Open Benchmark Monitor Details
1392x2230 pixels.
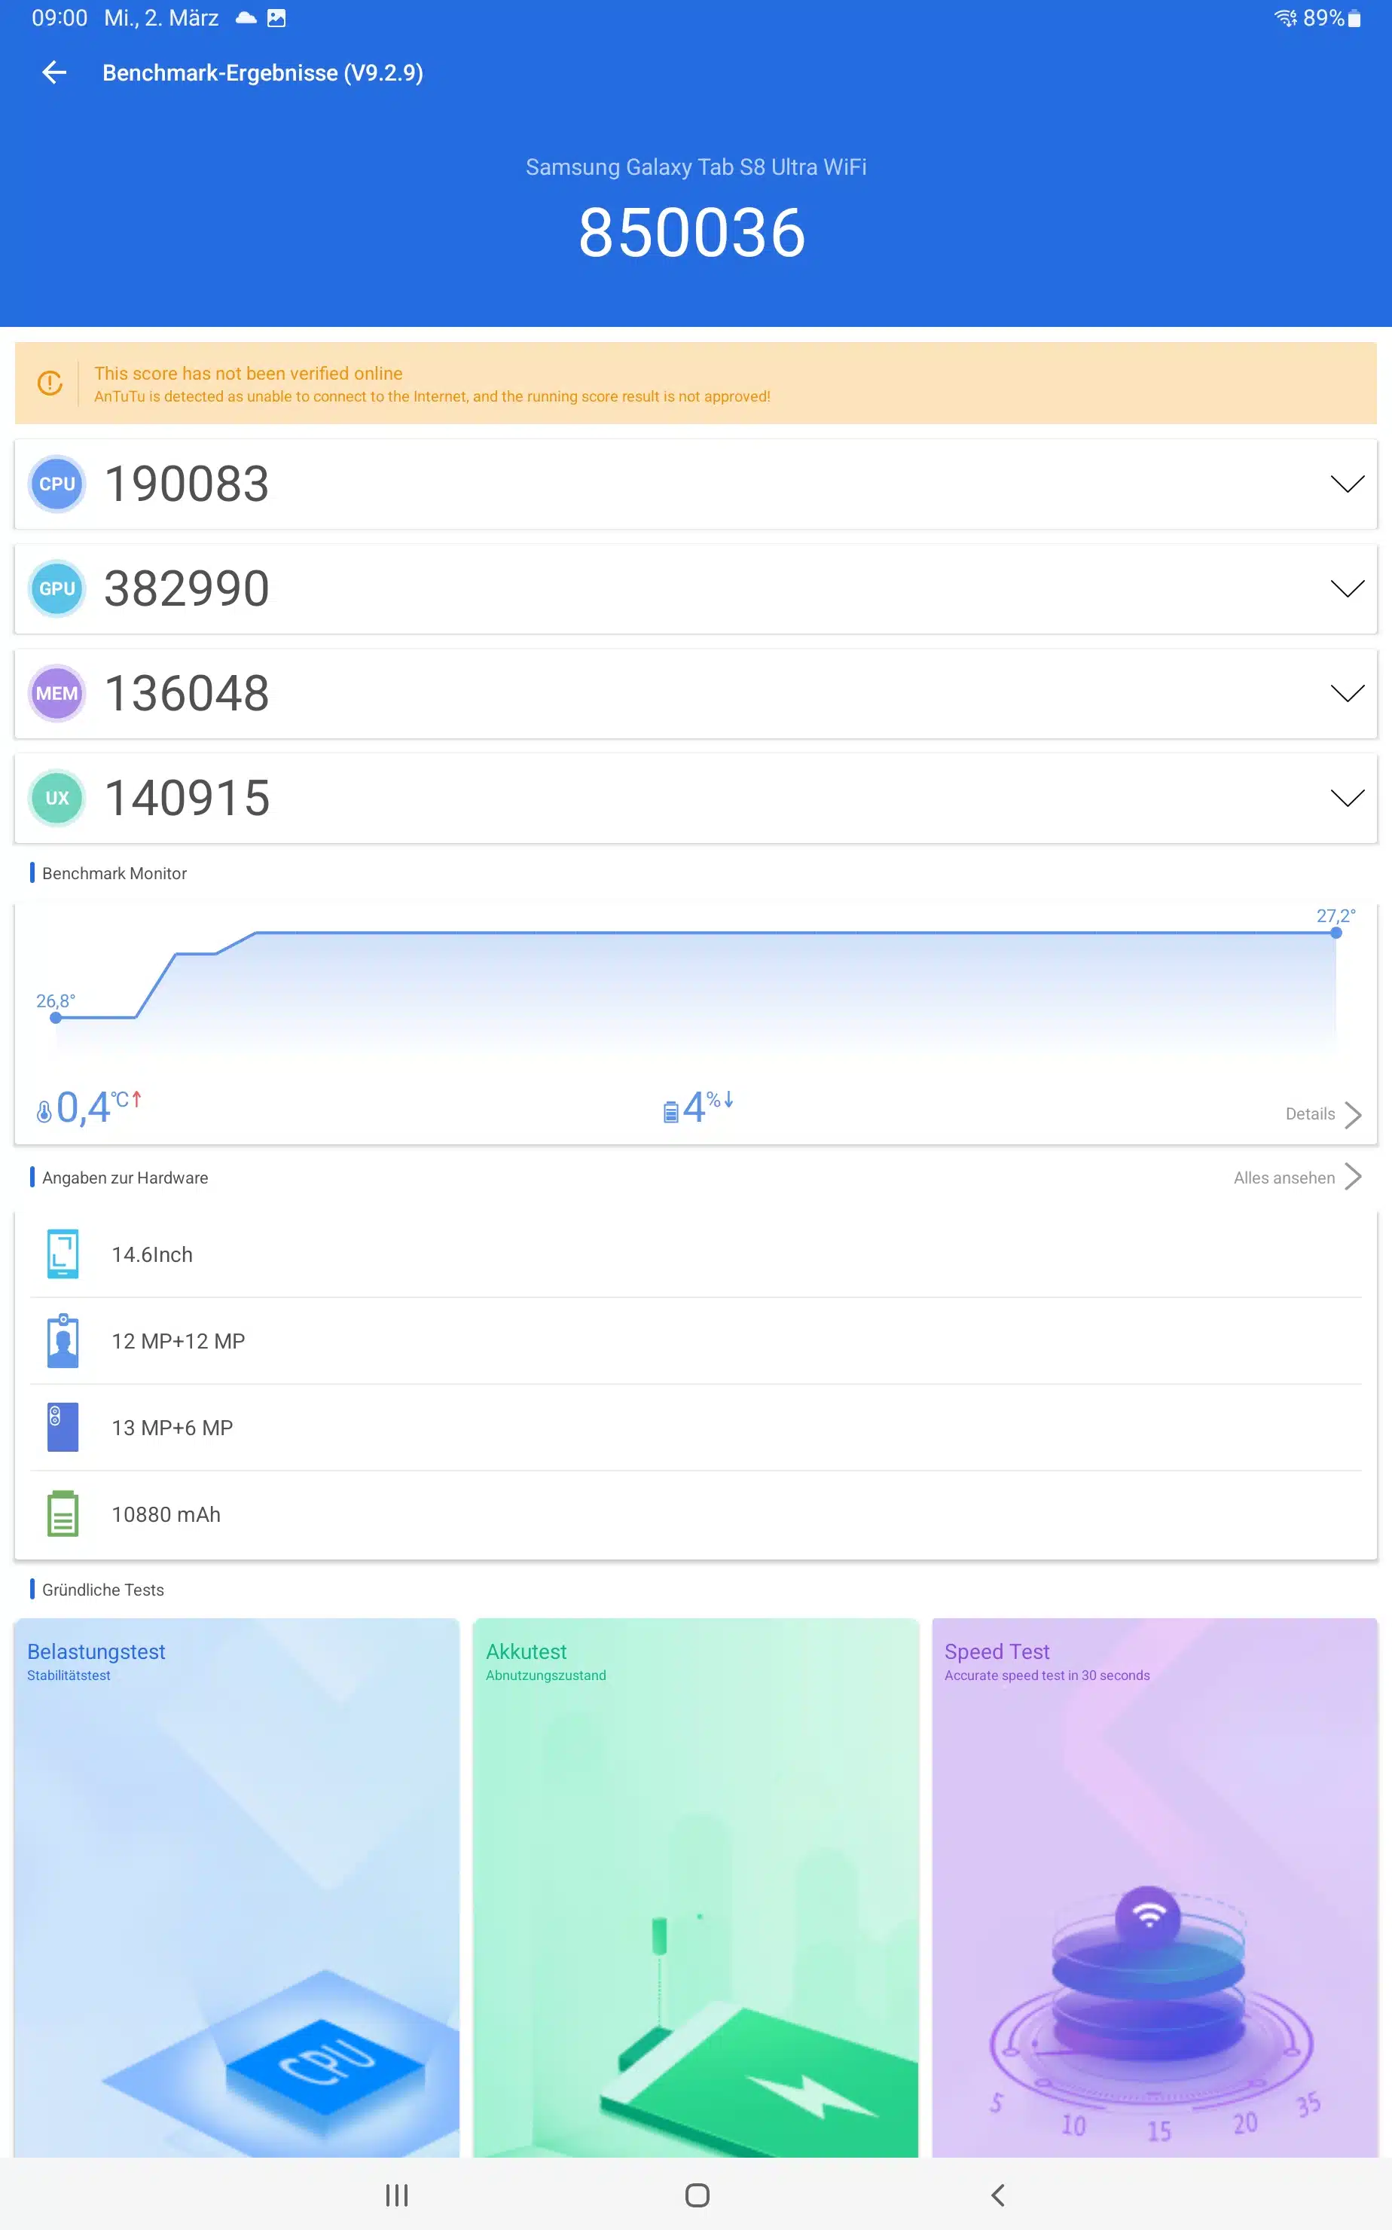coord(1322,1114)
